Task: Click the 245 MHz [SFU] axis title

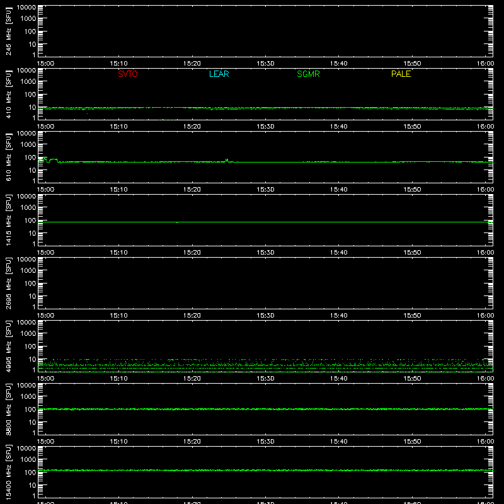Action: point(8,31)
